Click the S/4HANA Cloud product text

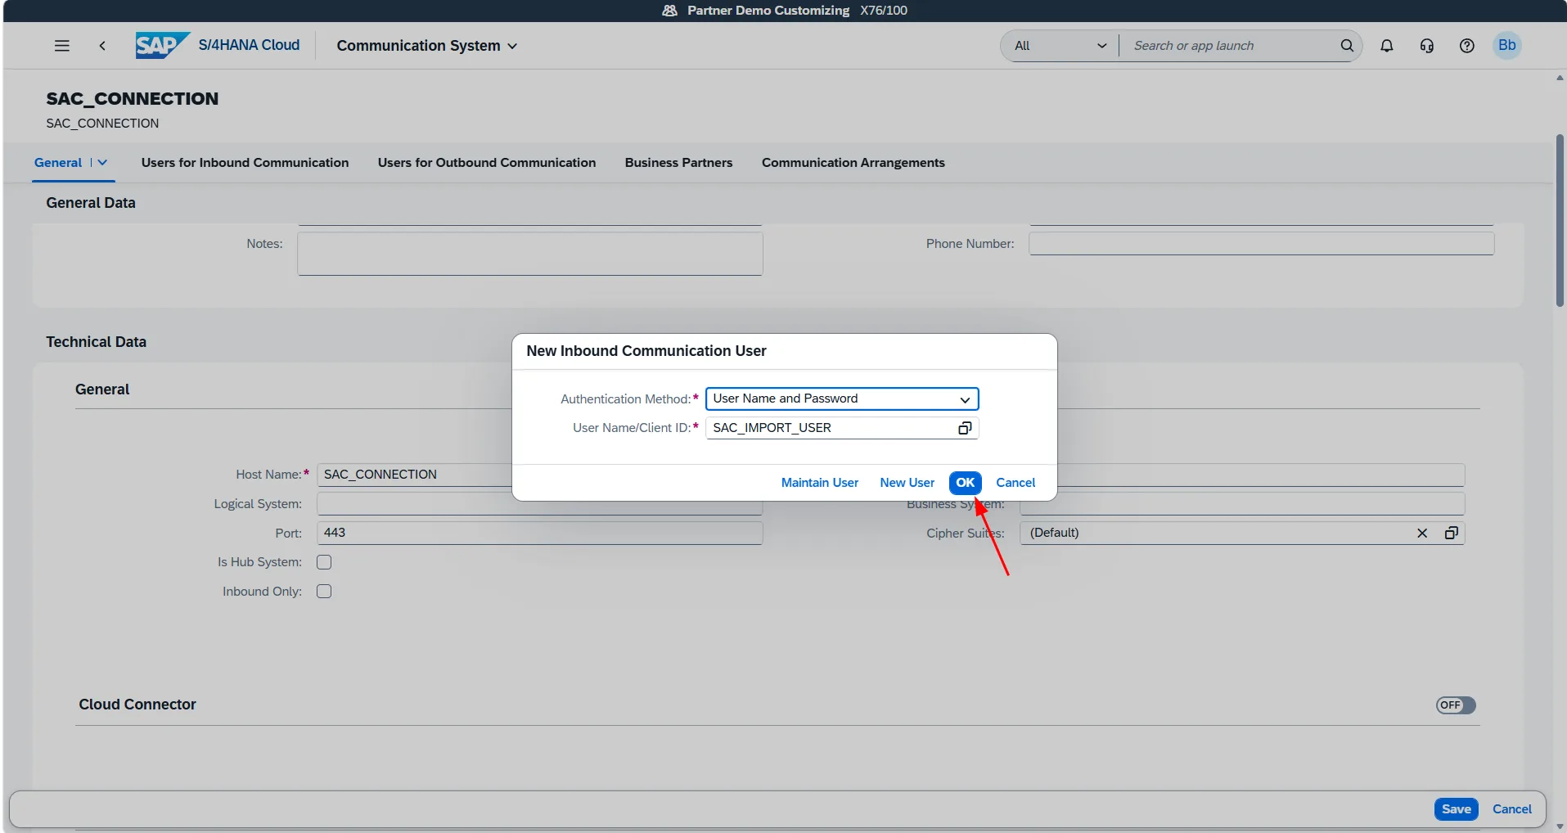coord(249,45)
